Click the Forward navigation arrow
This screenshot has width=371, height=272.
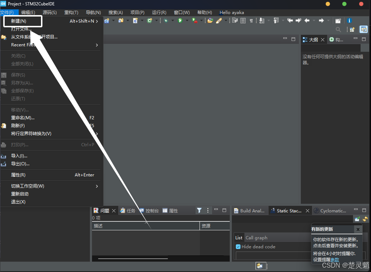(321, 20)
